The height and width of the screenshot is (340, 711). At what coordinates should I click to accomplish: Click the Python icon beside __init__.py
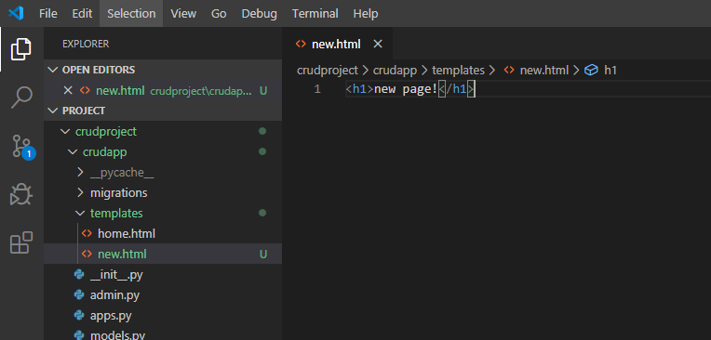[x=79, y=275]
